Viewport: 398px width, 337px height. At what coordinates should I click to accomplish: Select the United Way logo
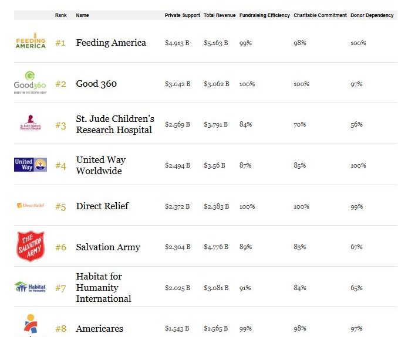[31, 165]
